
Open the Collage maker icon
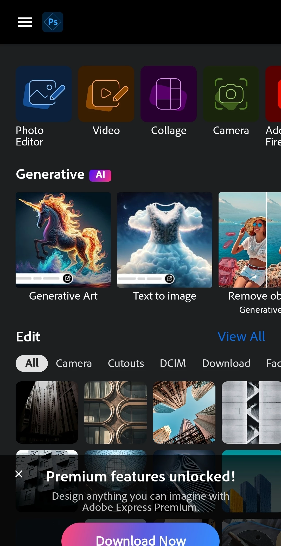(x=169, y=94)
